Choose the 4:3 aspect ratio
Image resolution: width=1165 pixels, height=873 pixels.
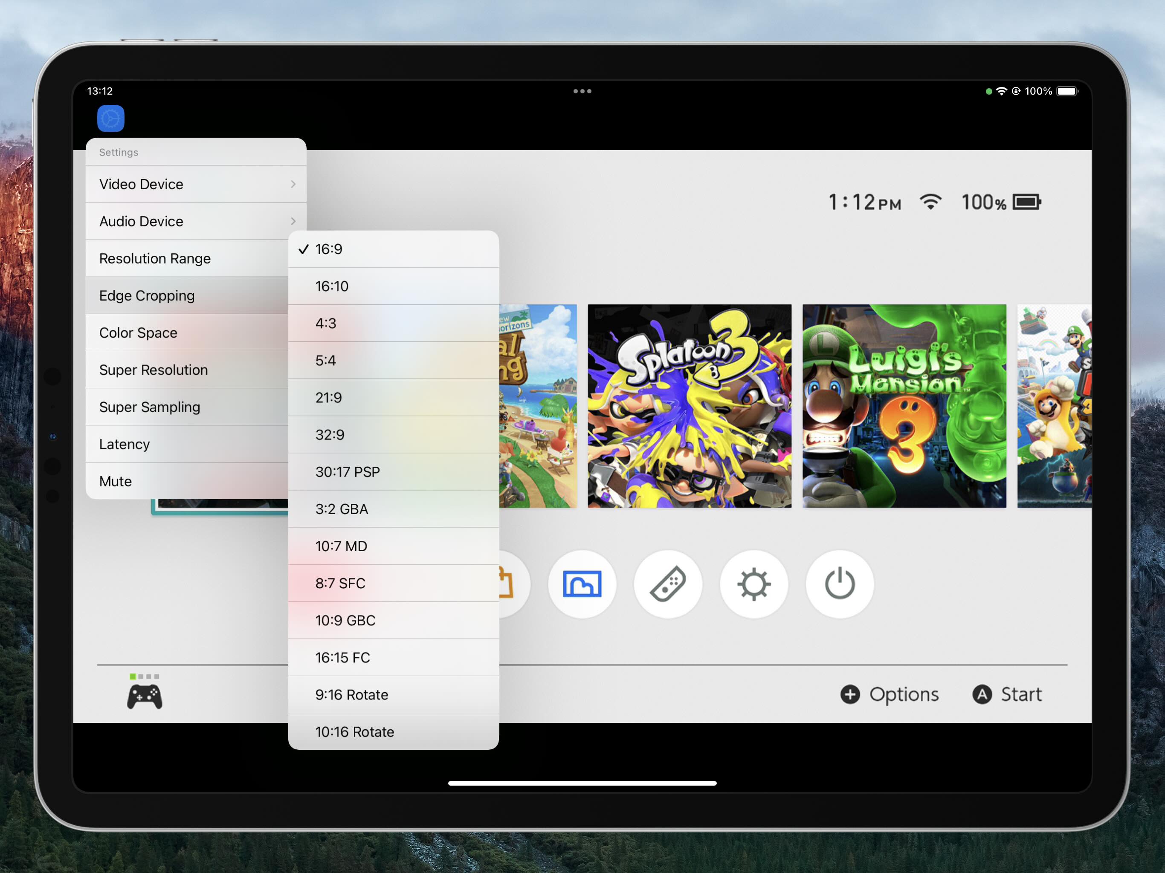[394, 323]
